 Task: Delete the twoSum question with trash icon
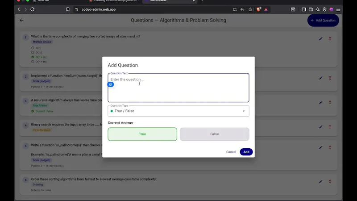click(x=330, y=78)
